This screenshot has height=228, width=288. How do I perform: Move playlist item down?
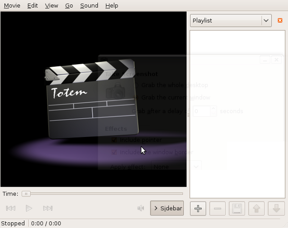tap(276, 208)
